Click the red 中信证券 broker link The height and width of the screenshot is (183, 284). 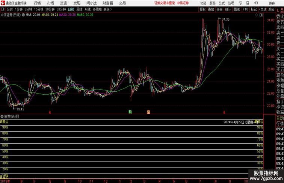(x=183, y=3)
